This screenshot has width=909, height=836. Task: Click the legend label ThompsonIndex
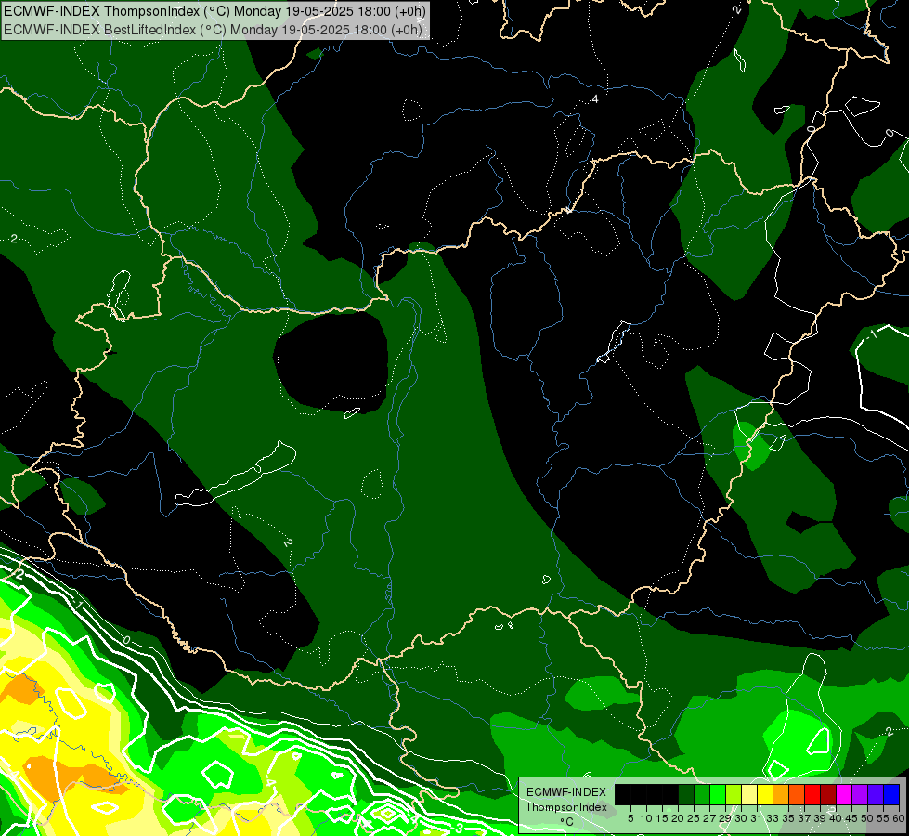coord(566,807)
